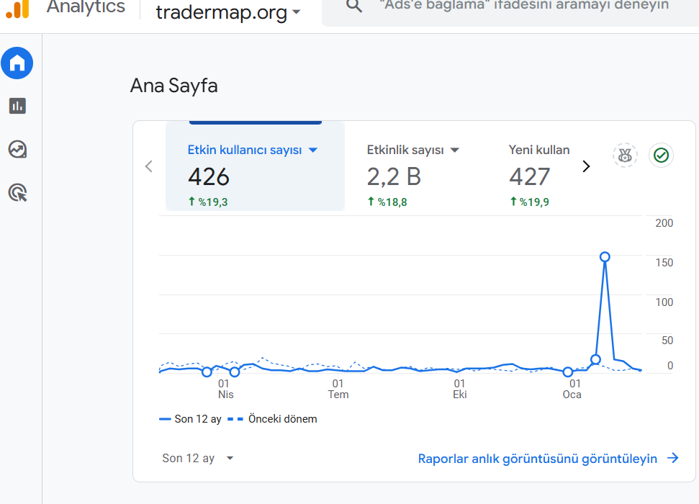Expand the Etkinlik sayısı metric dropdown

click(455, 150)
